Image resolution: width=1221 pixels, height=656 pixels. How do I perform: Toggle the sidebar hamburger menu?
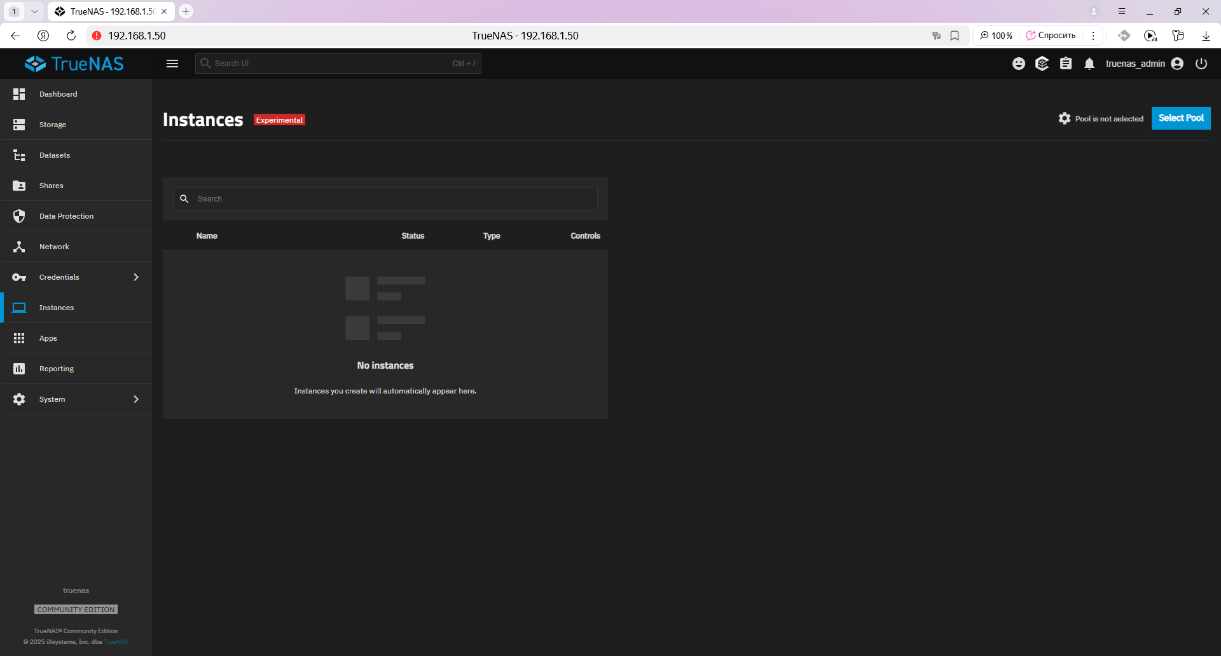point(172,64)
